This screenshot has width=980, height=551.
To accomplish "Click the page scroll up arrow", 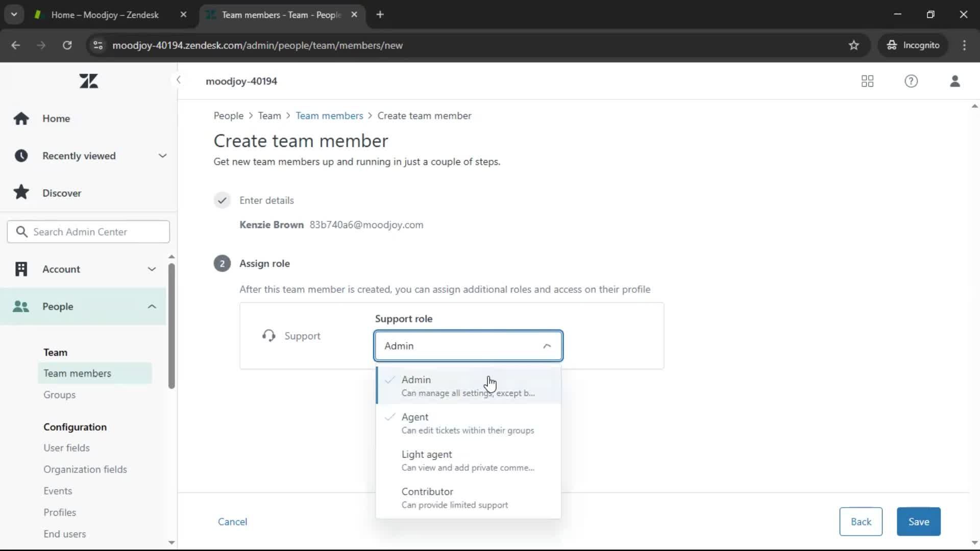I will 974,106.
